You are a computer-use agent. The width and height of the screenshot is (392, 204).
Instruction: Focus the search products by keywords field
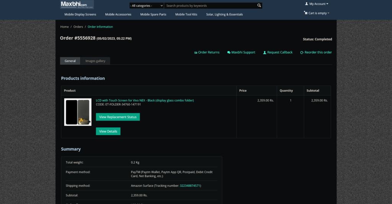click(x=211, y=5)
